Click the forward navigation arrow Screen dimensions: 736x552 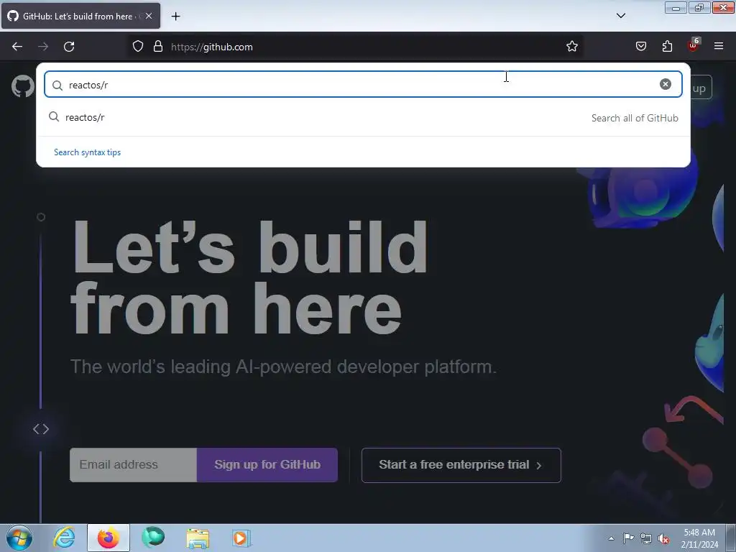point(43,47)
